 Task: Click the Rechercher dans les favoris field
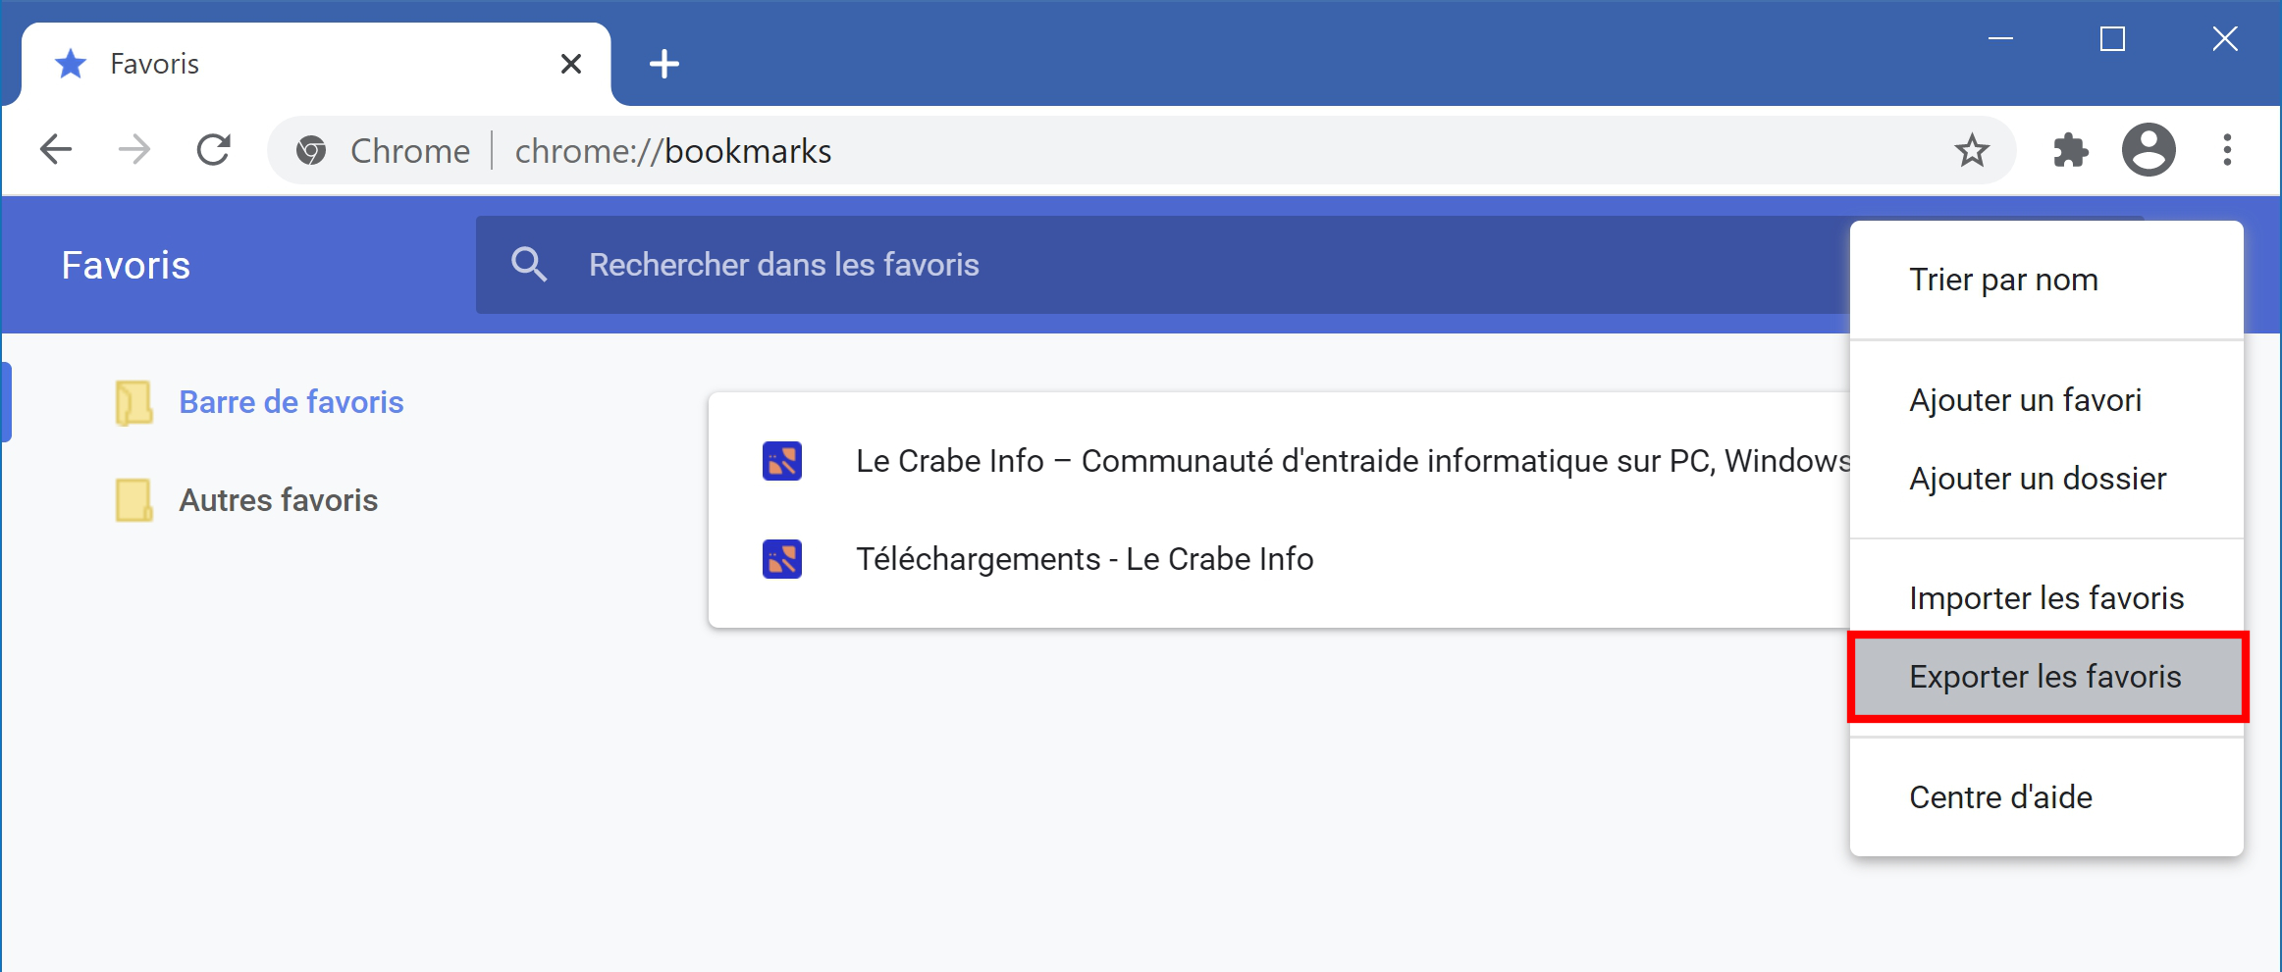[x=1162, y=265]
